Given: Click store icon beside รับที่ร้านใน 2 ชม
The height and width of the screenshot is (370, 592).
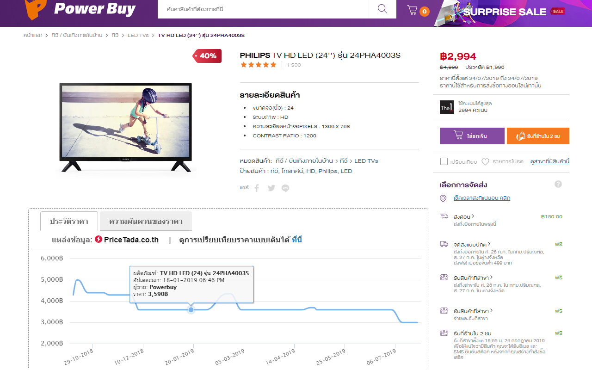Looking at the screenshot, I should pos(444,333).
